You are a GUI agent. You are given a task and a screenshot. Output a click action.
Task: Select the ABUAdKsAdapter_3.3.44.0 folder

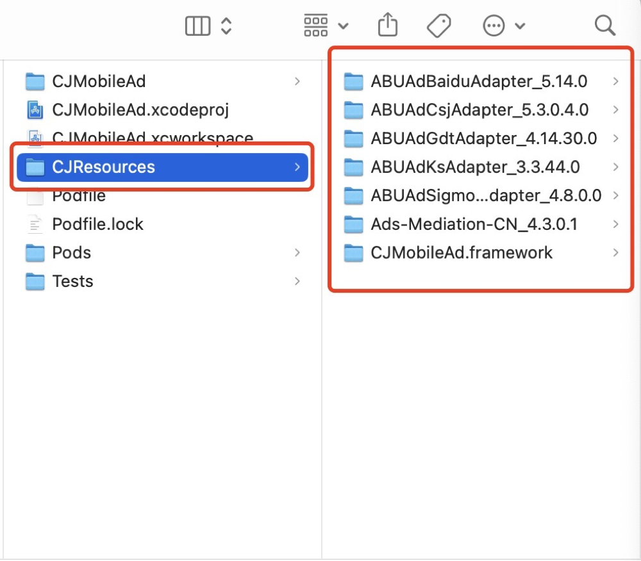pyautogui.click(x=475, y=167)
